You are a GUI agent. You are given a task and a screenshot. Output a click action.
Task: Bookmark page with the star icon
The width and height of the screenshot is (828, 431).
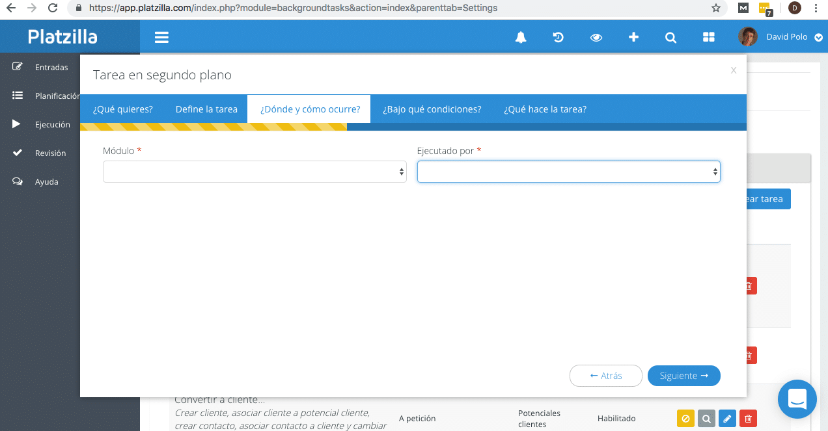(x=716, y=8)
